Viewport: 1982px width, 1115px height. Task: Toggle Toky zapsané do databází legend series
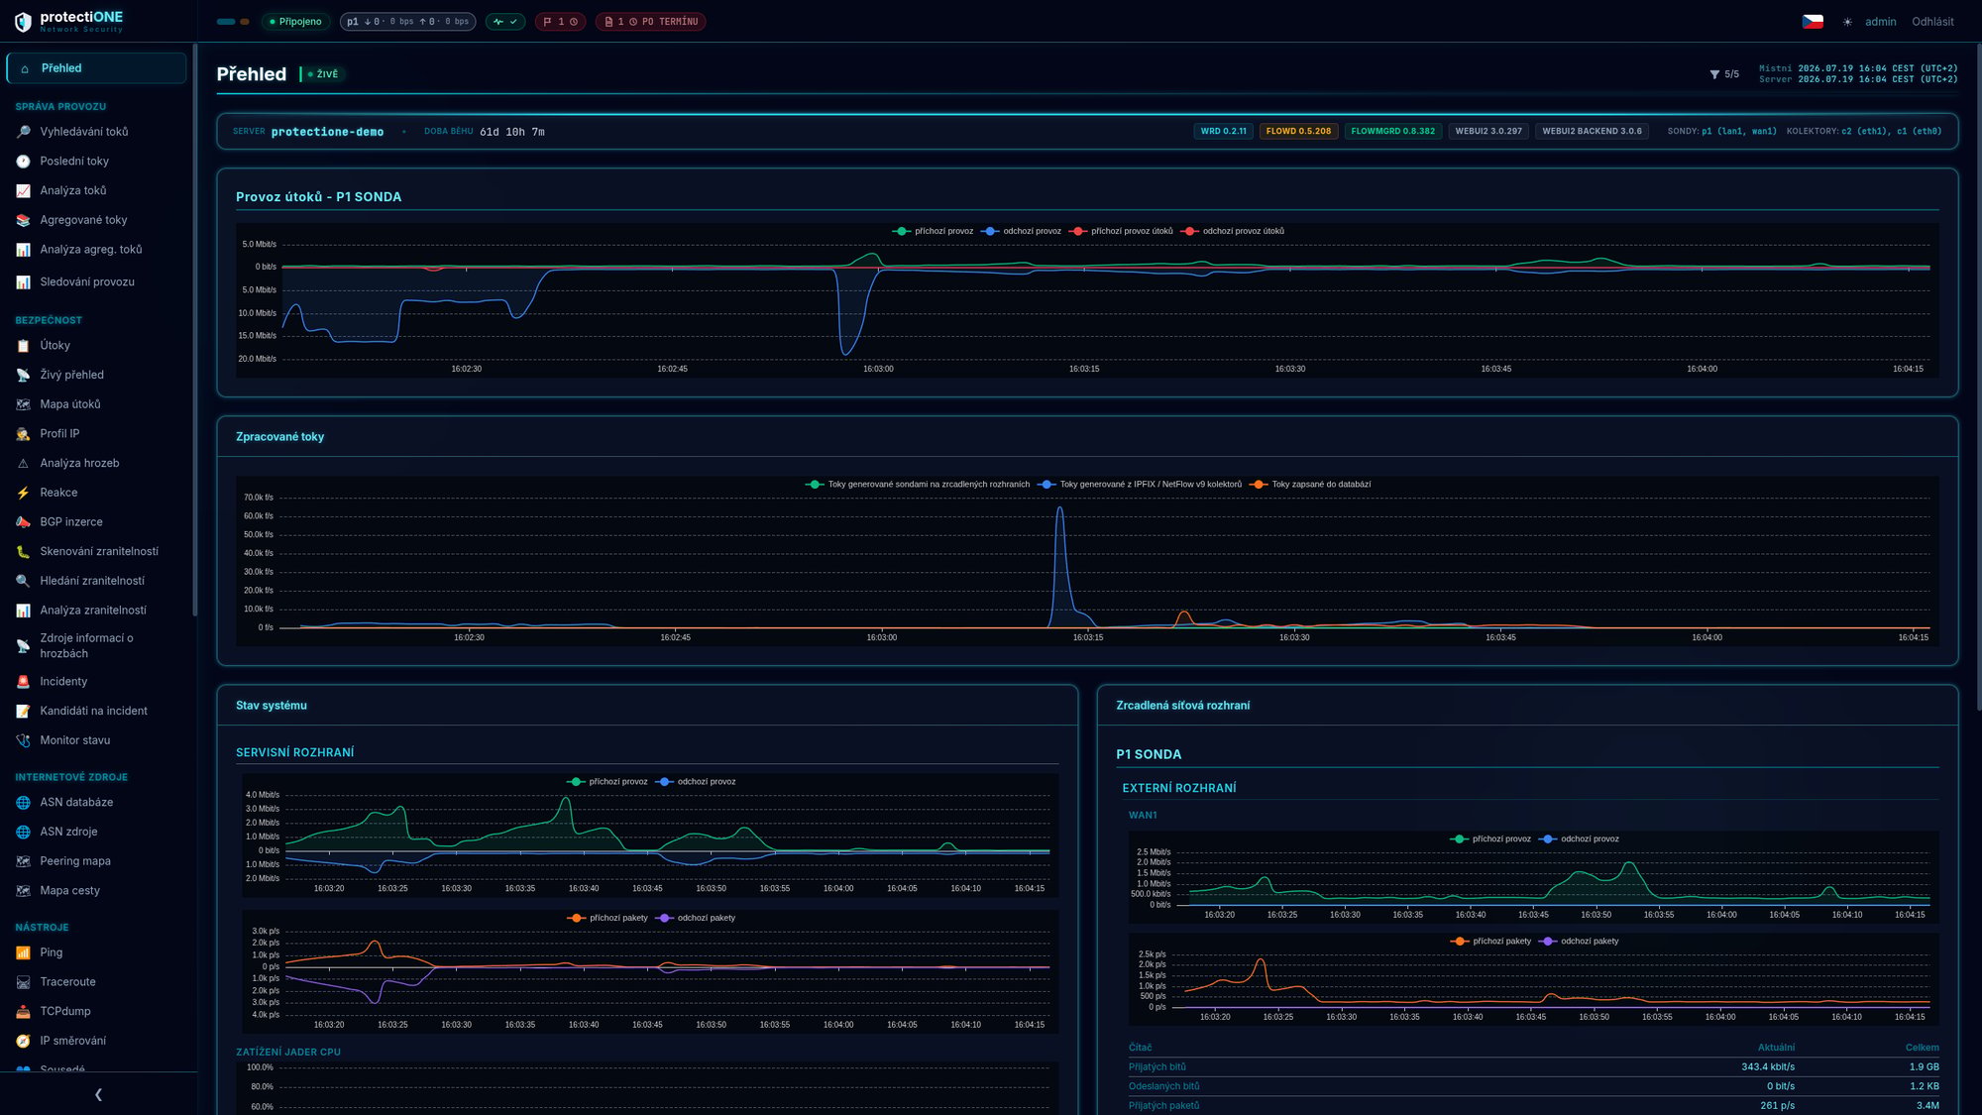pyautogui.click(x=1310, y=485)
